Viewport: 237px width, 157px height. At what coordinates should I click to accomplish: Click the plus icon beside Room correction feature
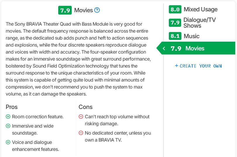pyautogui.click(x=8, y=117)
